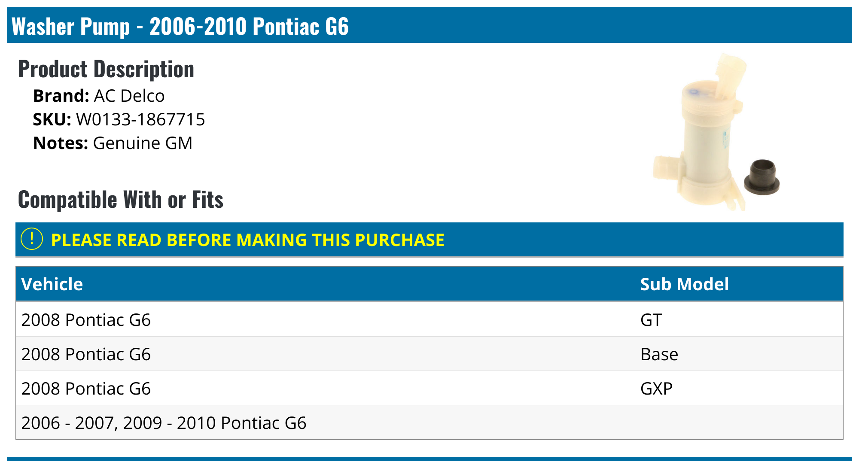Select the Base sub model cell
The width and height of the screenshot is (859, 468).
[x=659, y=354]
